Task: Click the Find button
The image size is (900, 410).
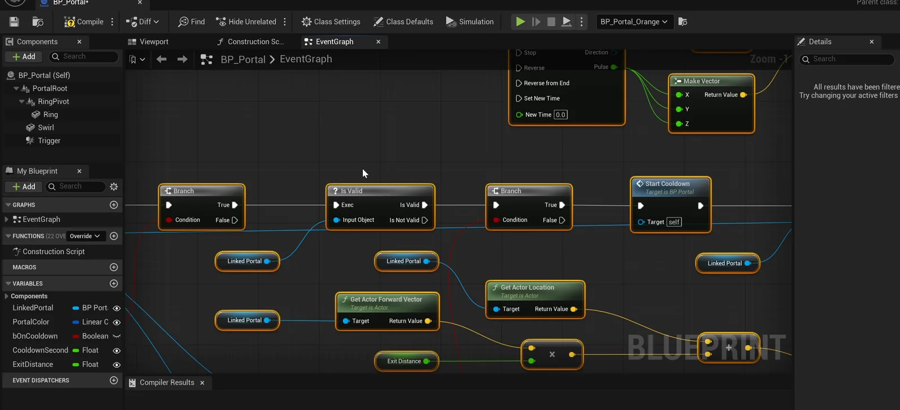Action: pyautogui.click(x=192, y=22)
